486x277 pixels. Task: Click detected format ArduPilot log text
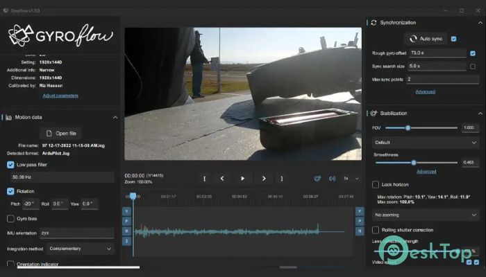tap(56, 153)
